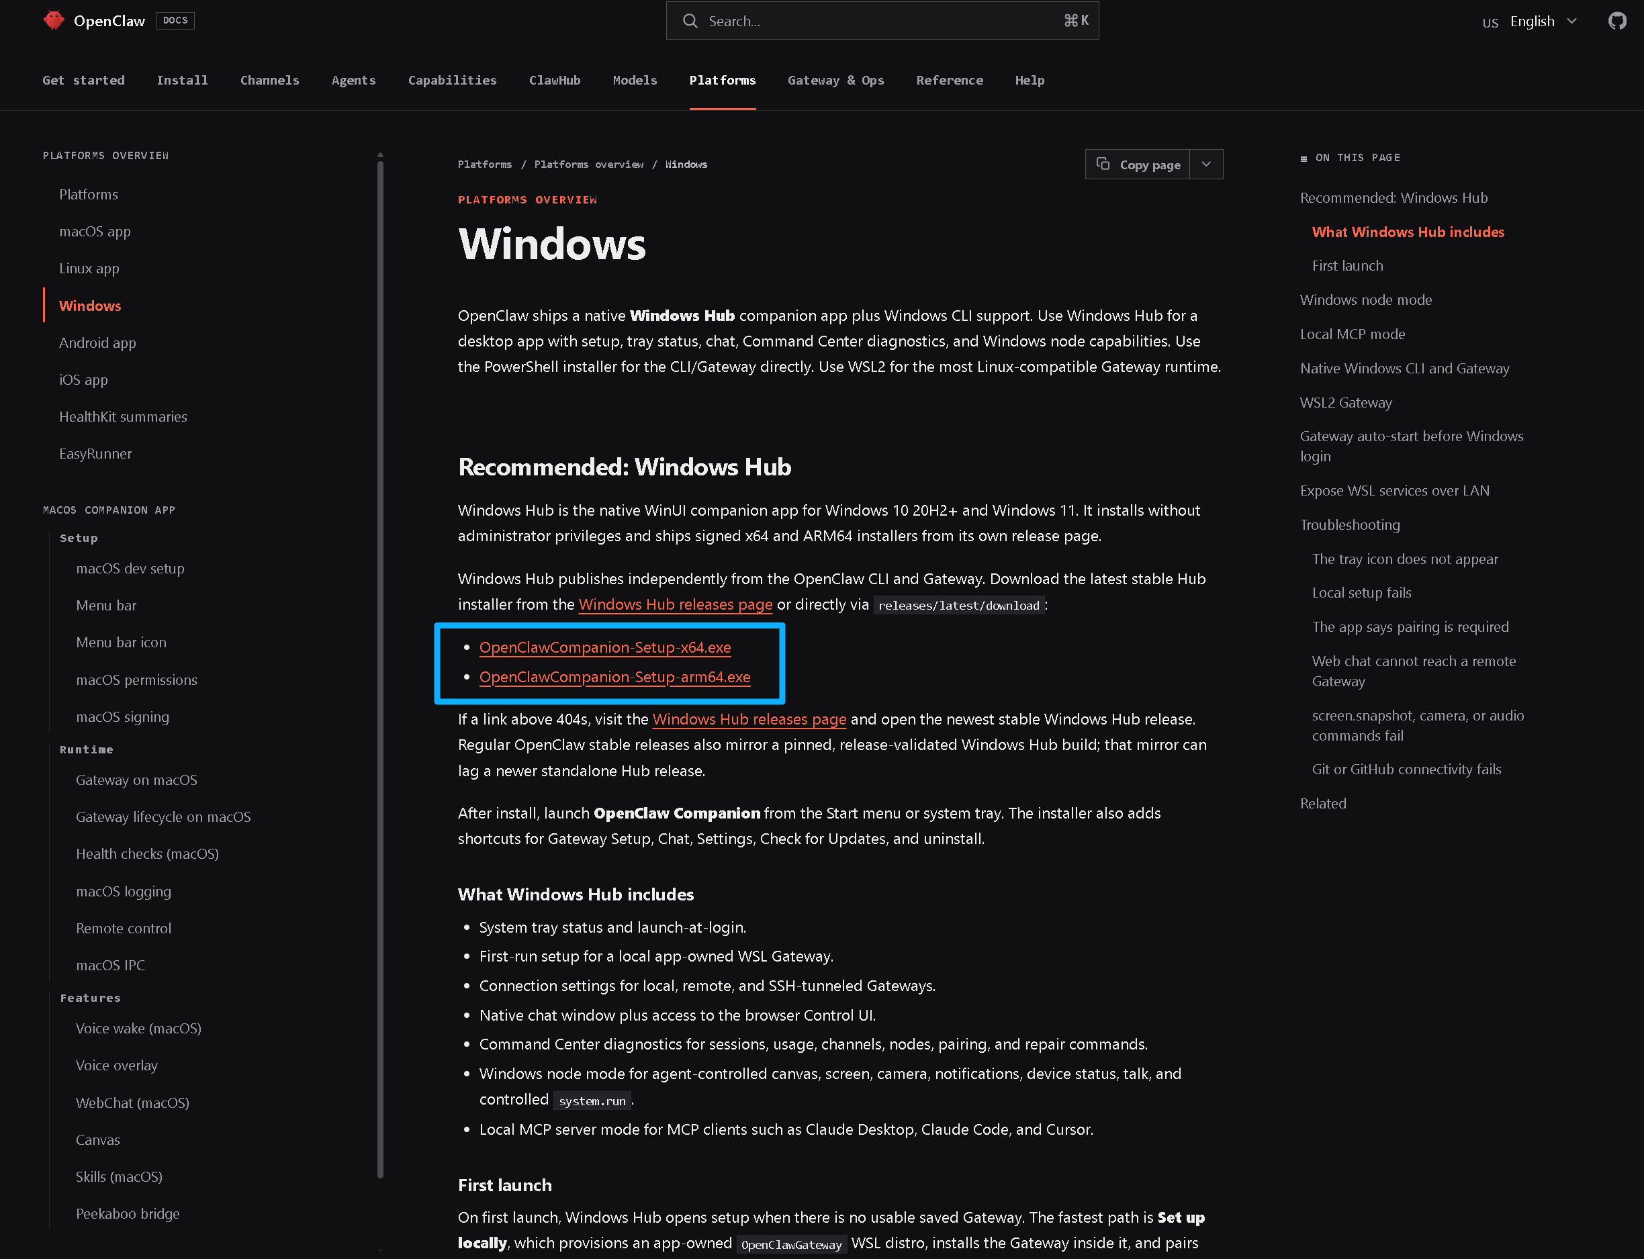The height and width of the screenshot is (1259, 1644).
Task: Expand the Copy page options chevron
Action: tap(1205, 164)
